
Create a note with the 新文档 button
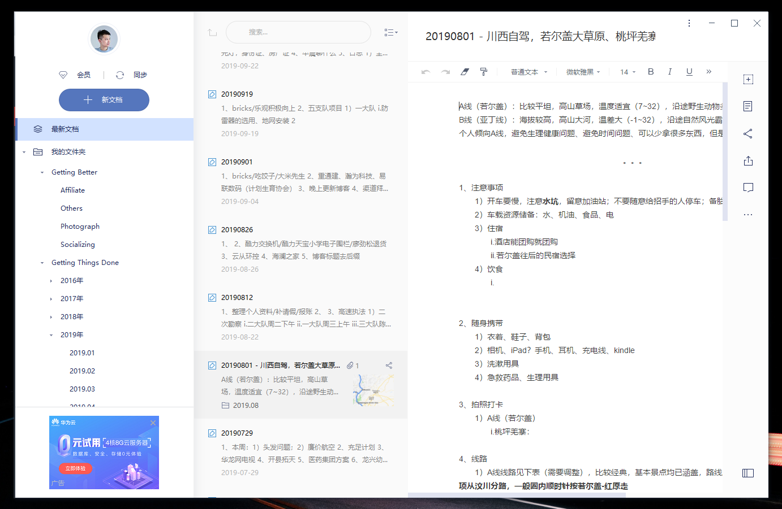(x=104, y=99)
